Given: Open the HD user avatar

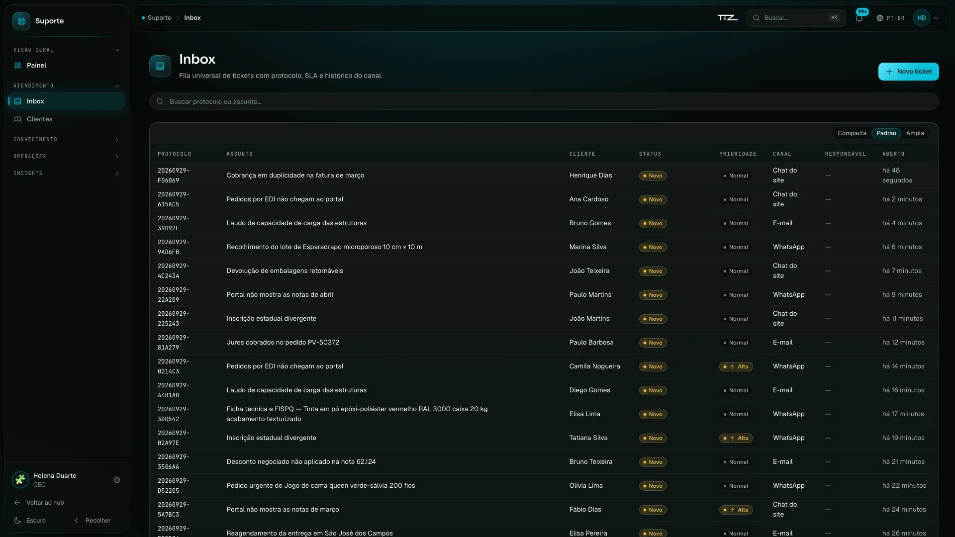Looking at the screenshot, I should coord(922,18).
